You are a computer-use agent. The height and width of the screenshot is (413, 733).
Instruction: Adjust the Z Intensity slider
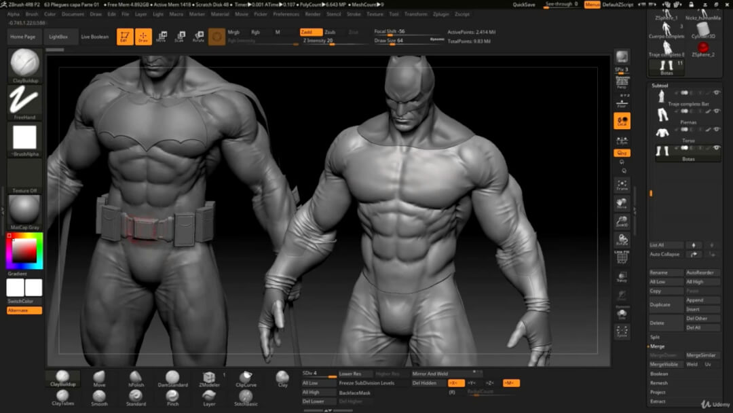334,41
